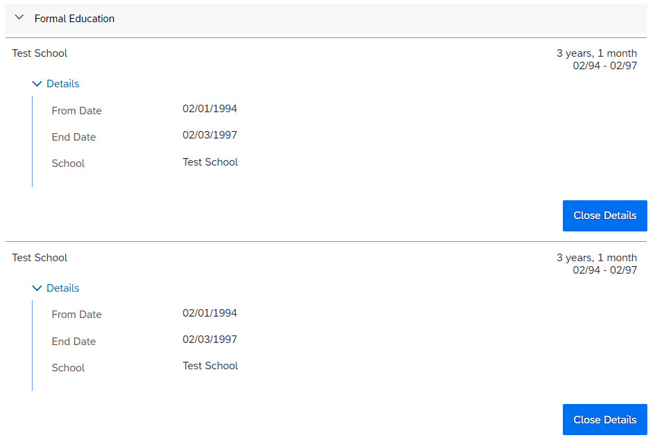
Task: Select the first entry's Test School heading
Action: point(40,53)
